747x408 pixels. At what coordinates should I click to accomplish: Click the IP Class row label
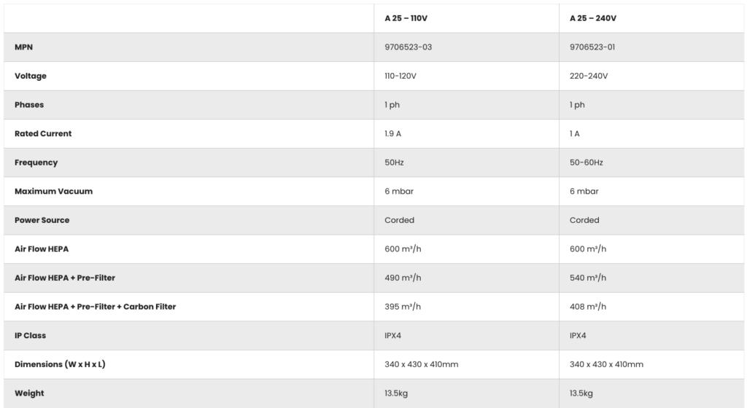click(31, 336)
